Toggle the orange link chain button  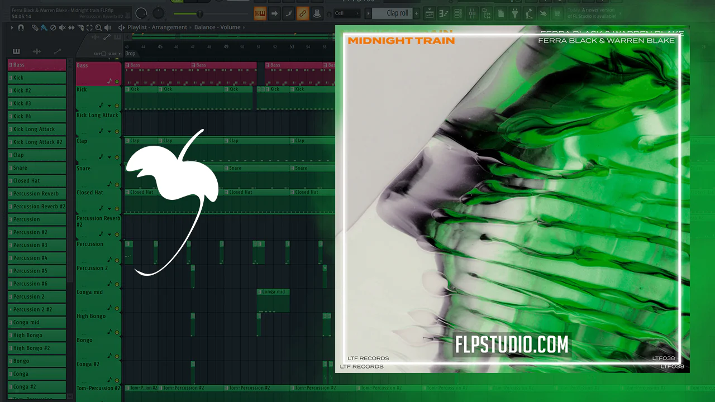[302, 13]
